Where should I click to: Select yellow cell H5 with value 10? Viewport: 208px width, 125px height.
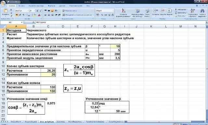[115, 46]
